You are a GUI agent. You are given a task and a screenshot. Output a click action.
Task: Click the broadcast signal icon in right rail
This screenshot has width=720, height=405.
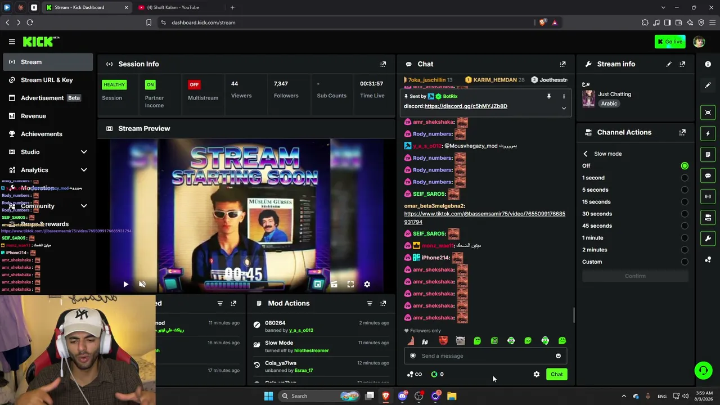point(708,196)
